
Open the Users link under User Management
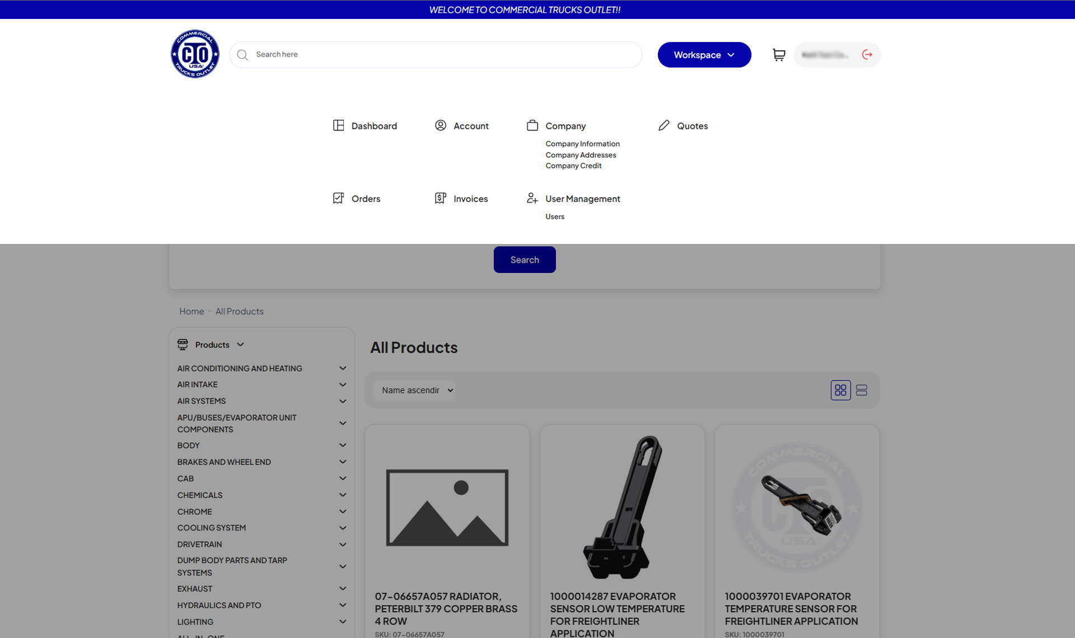pyautogui.click(x=555, y=217)
